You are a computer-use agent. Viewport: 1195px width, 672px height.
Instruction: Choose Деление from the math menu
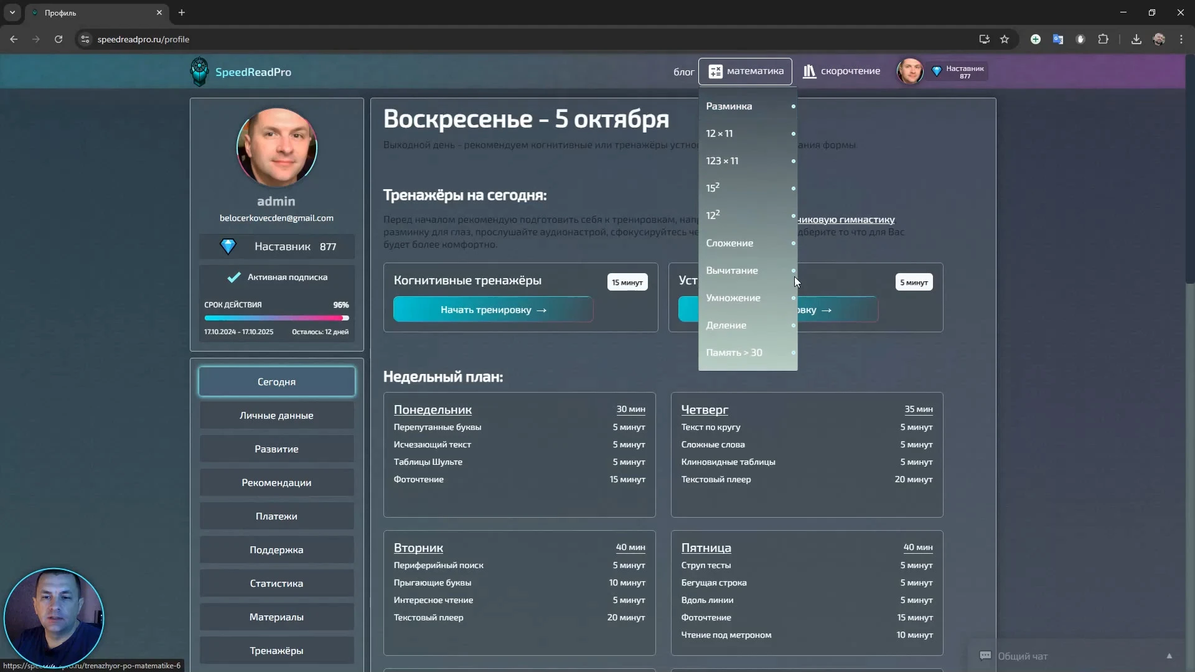point(747,325)
